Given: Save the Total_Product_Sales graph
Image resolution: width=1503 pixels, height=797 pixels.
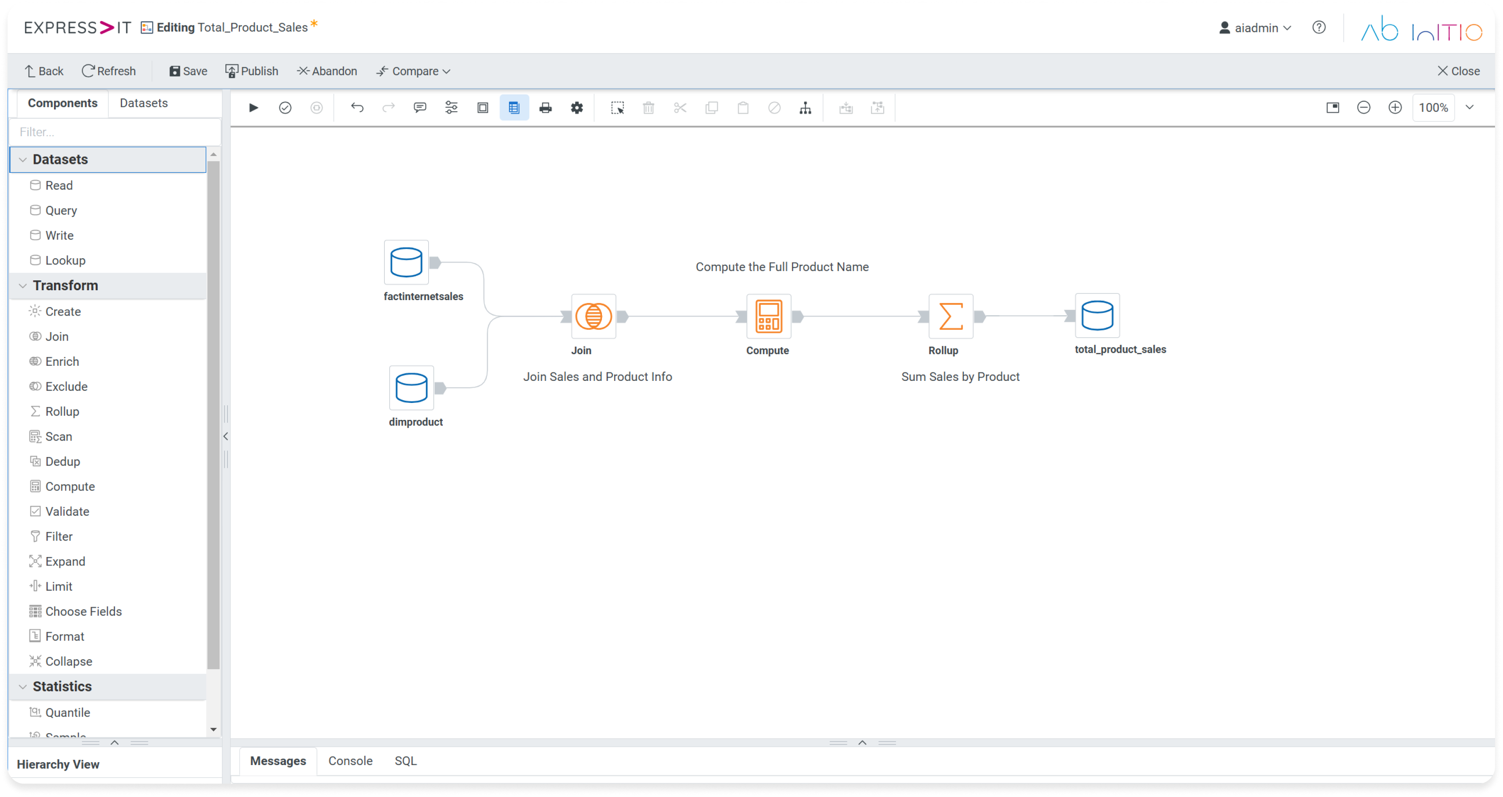Looking at the screenshot, I should (188, 71).
